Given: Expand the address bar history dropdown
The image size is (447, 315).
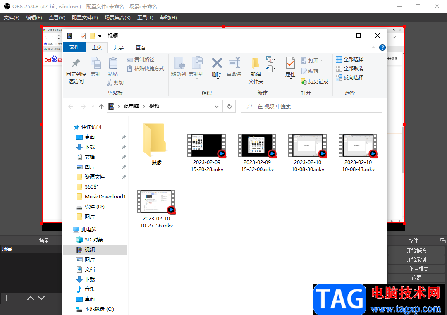Looking at the screenshot, I should click(x=217, y=107).
